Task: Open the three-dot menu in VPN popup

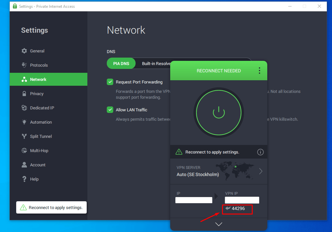Action: click(x=259, y=70)
